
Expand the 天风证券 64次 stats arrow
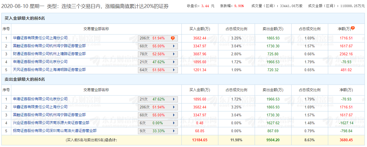click(x=174, y=70)
